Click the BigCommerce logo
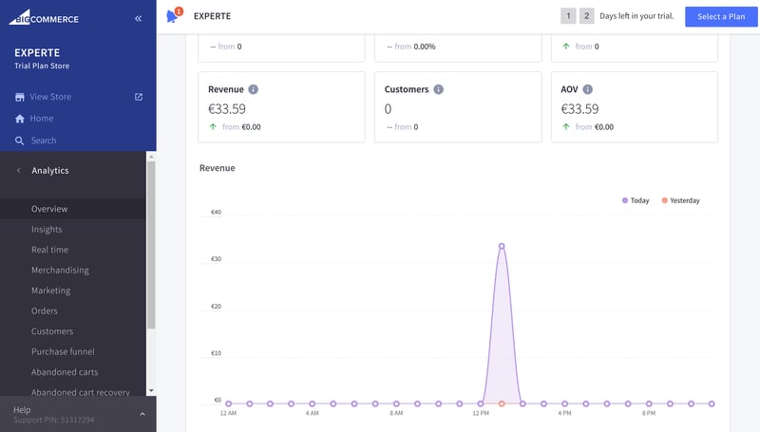This screenshot has height=432, width=760. tap(44, 17)
